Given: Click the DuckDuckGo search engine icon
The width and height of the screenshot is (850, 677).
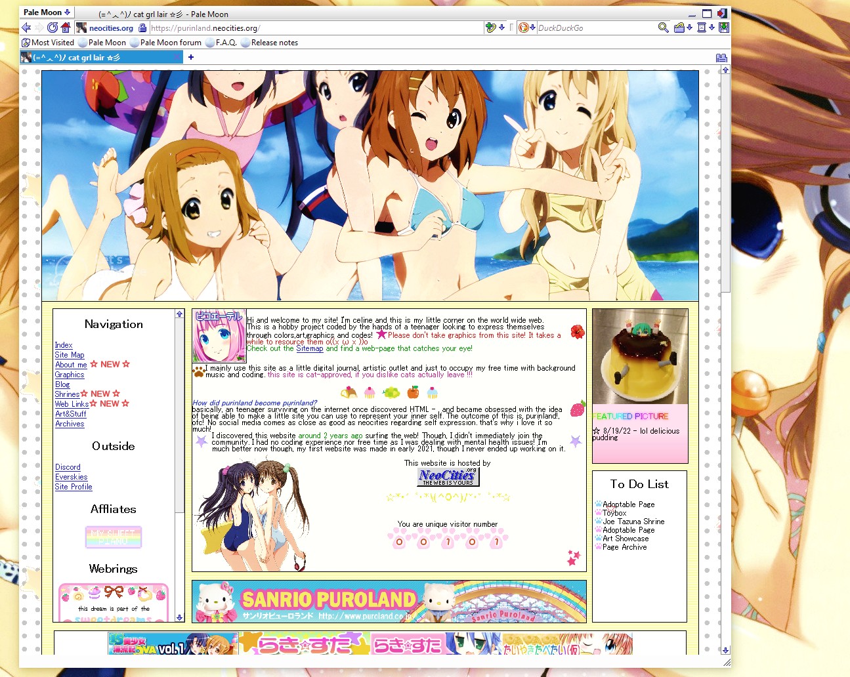Looking at the screenshot, I should (x=523, y=28).
